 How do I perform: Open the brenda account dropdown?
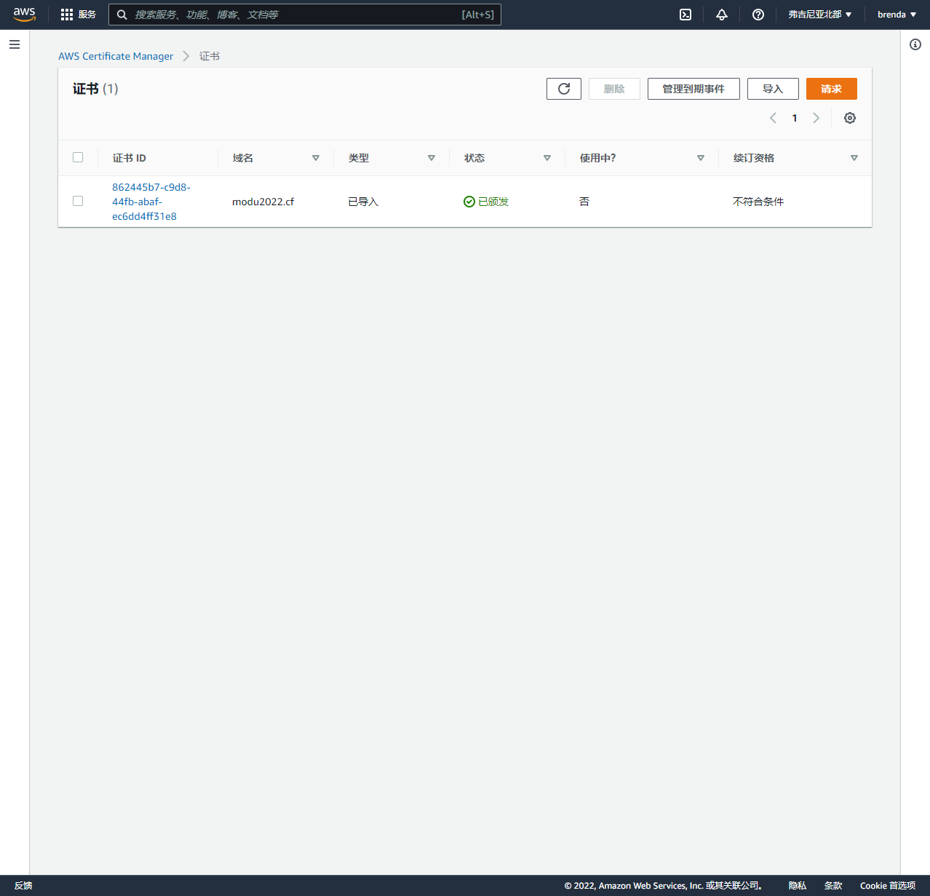tap(897, 15)
